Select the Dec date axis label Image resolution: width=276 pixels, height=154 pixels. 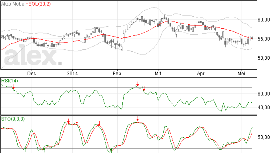click(32, 74)
